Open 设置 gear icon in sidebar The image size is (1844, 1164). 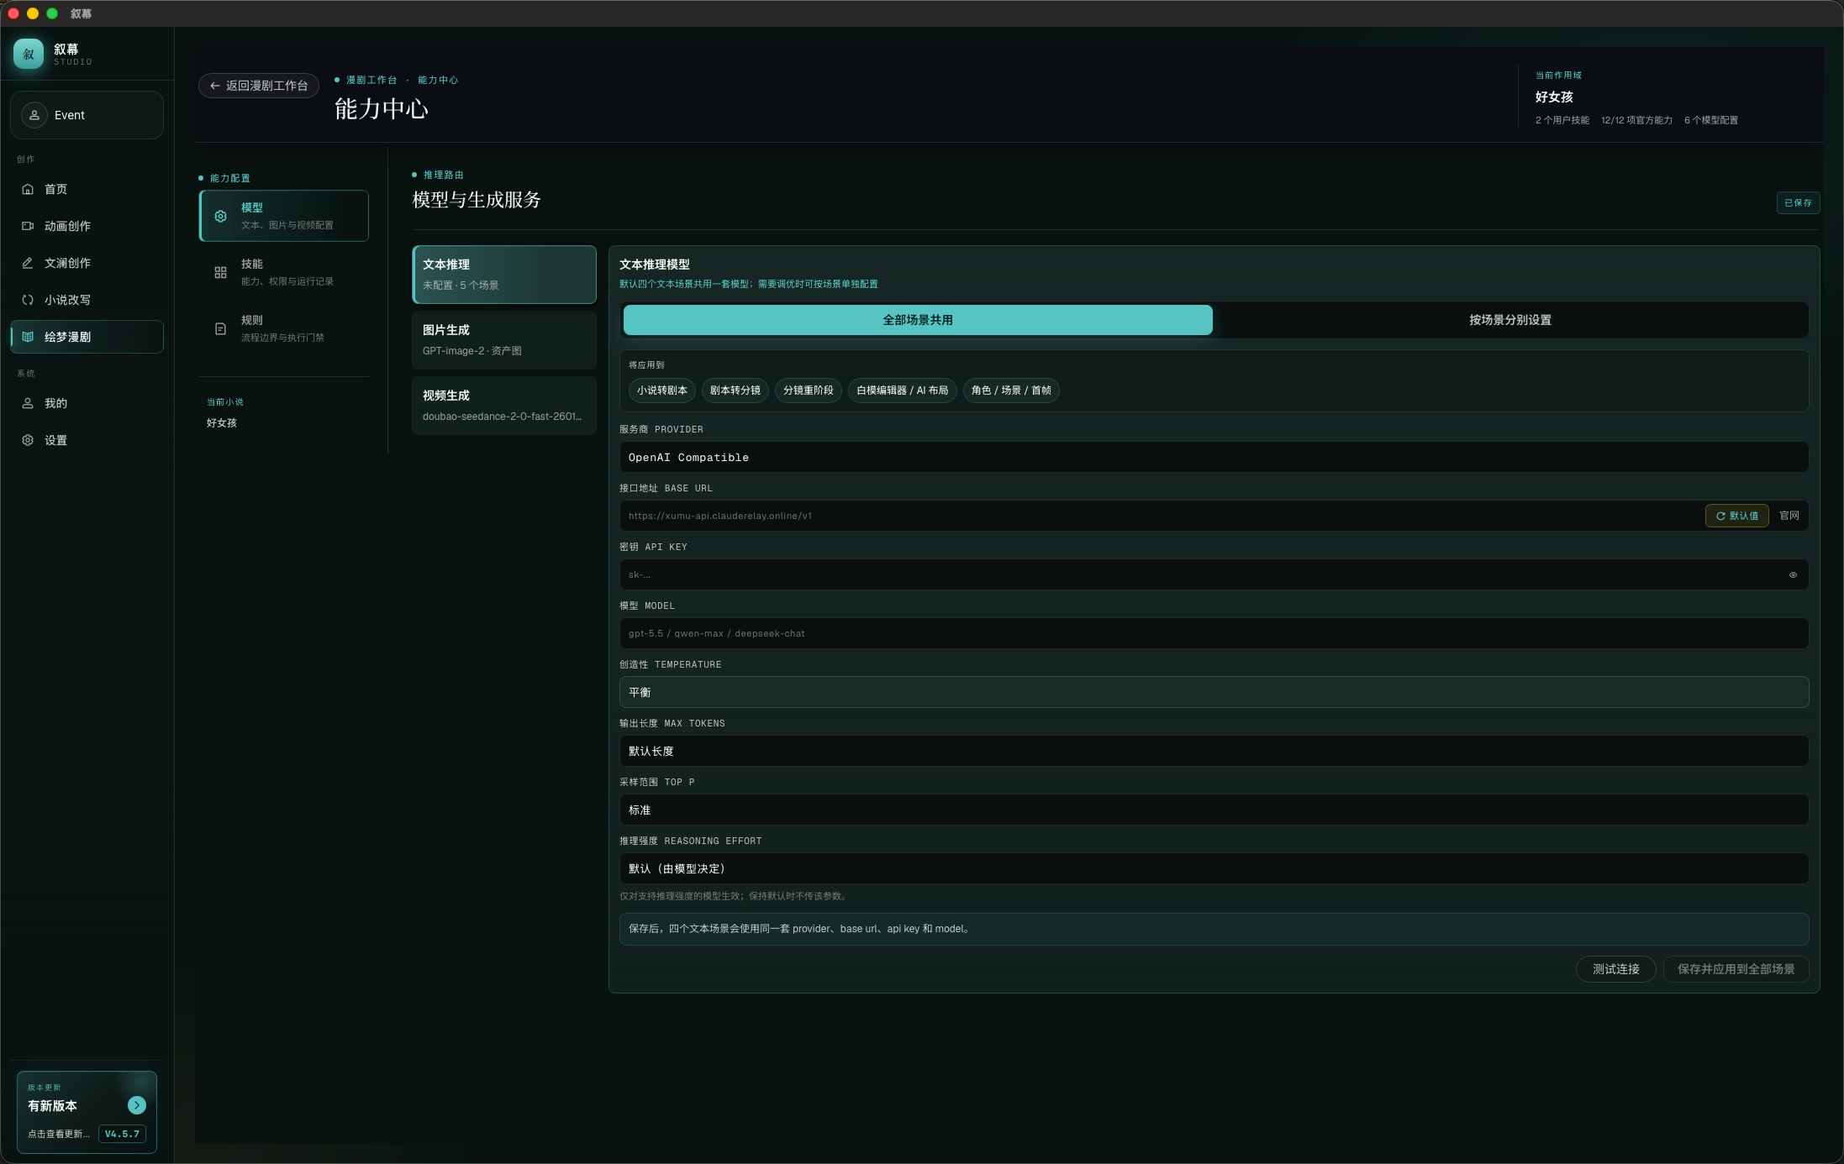28,440
